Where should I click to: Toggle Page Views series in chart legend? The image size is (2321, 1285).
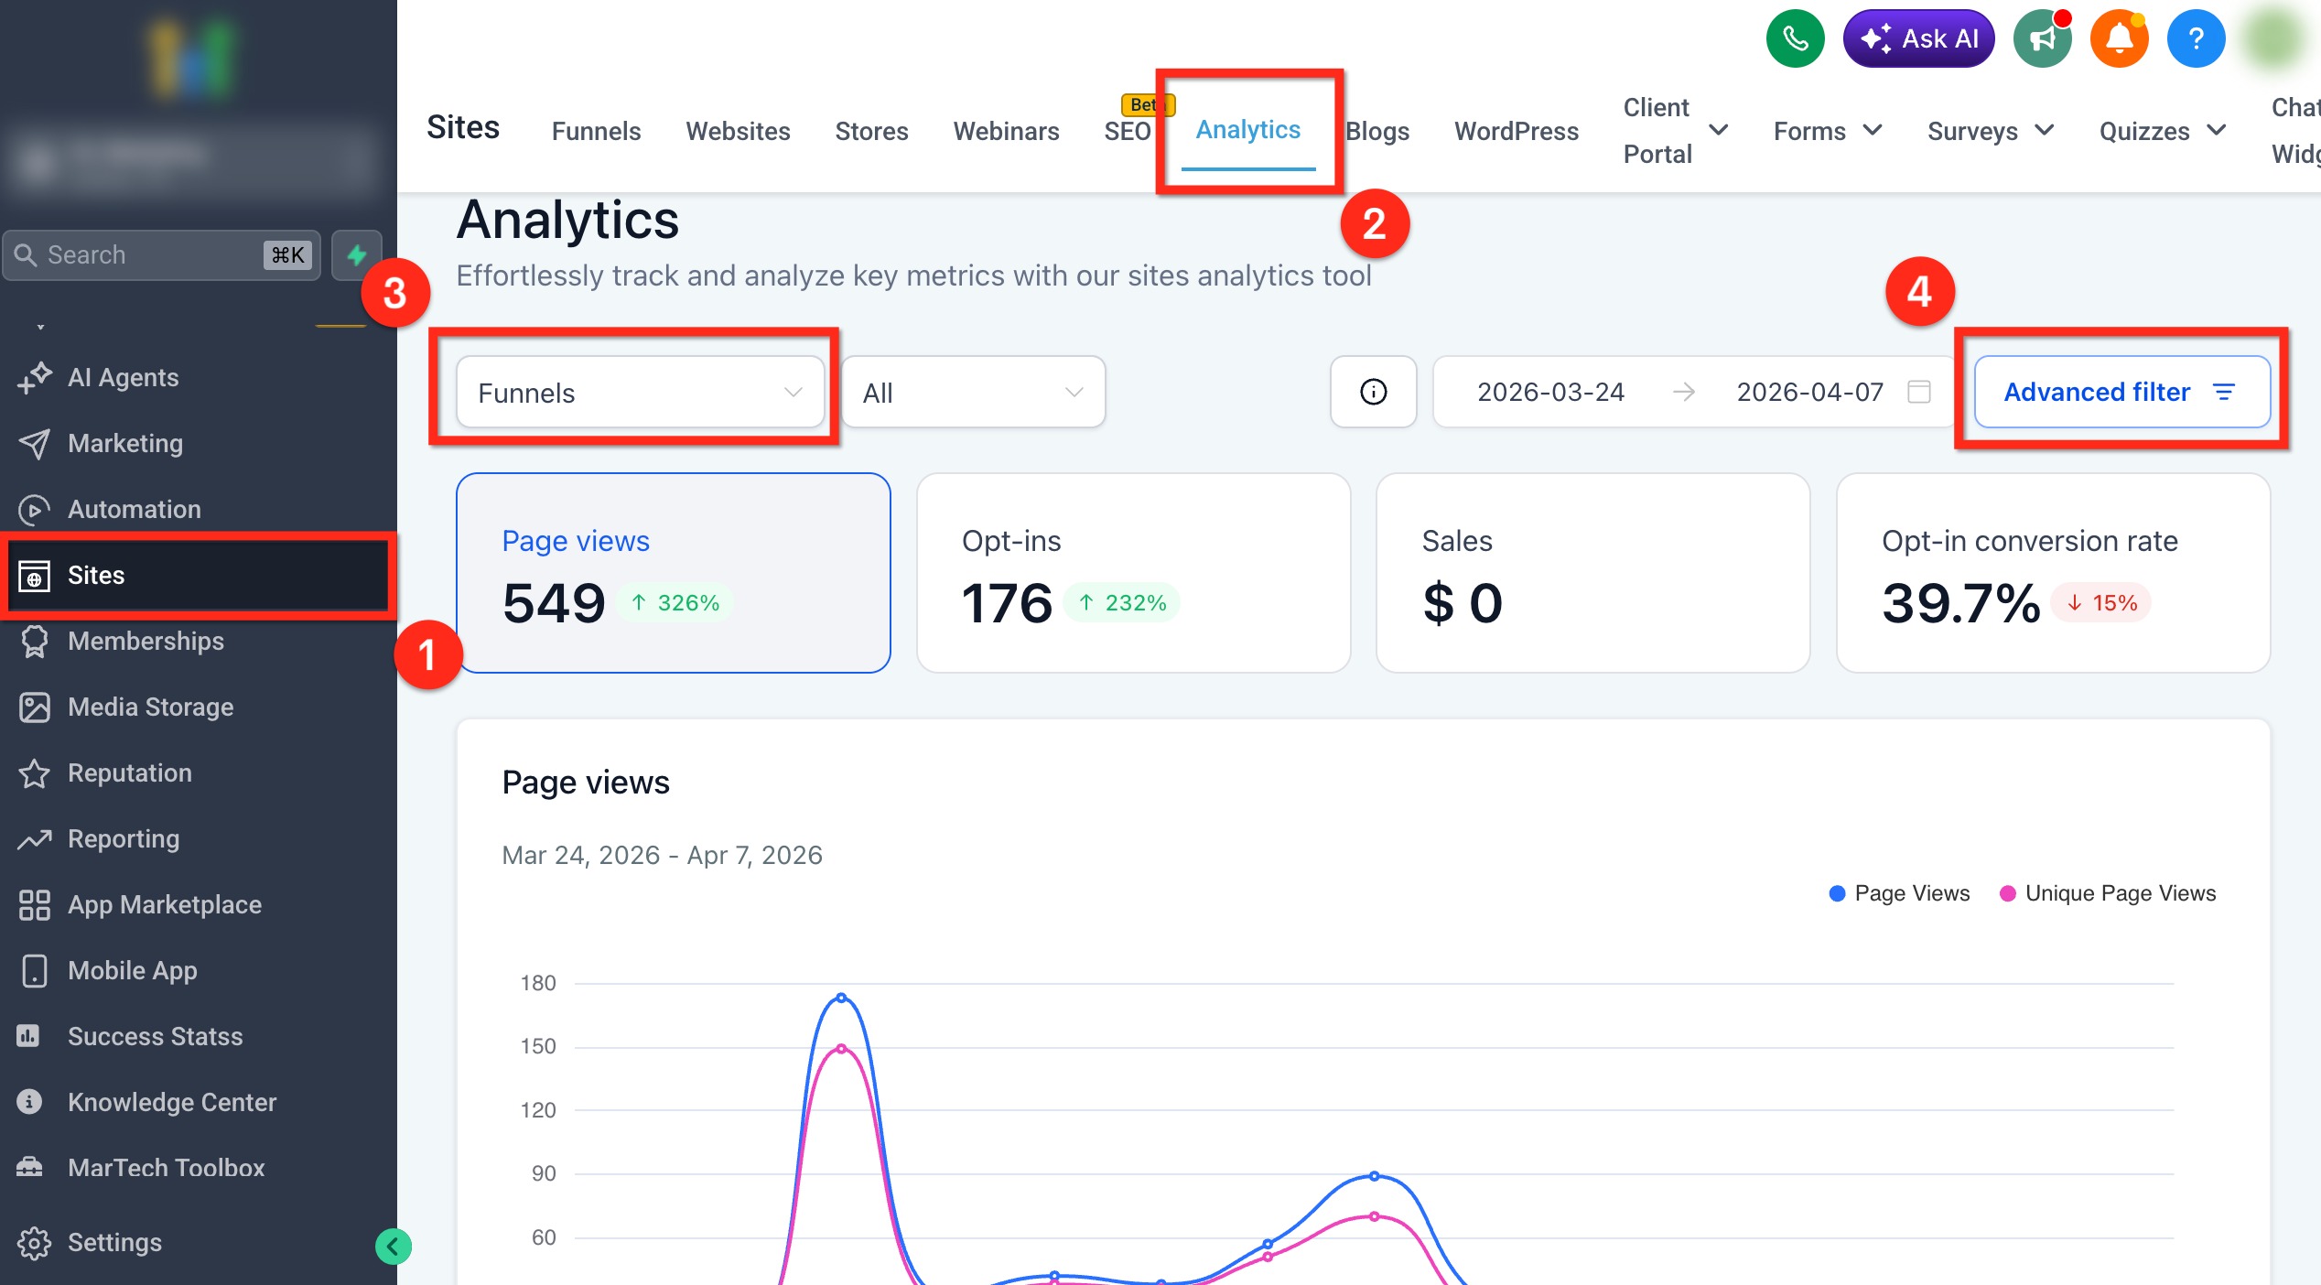click(1900, 893)
